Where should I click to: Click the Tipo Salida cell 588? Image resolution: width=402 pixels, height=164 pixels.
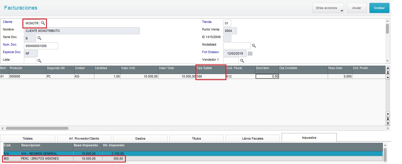coord(211,76)
